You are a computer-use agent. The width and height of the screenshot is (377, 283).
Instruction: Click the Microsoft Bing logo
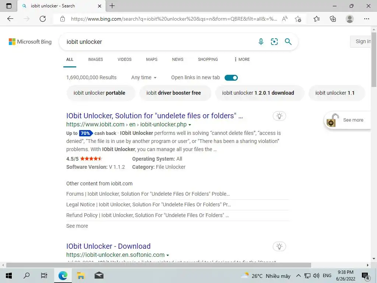[x=30, y=42]
